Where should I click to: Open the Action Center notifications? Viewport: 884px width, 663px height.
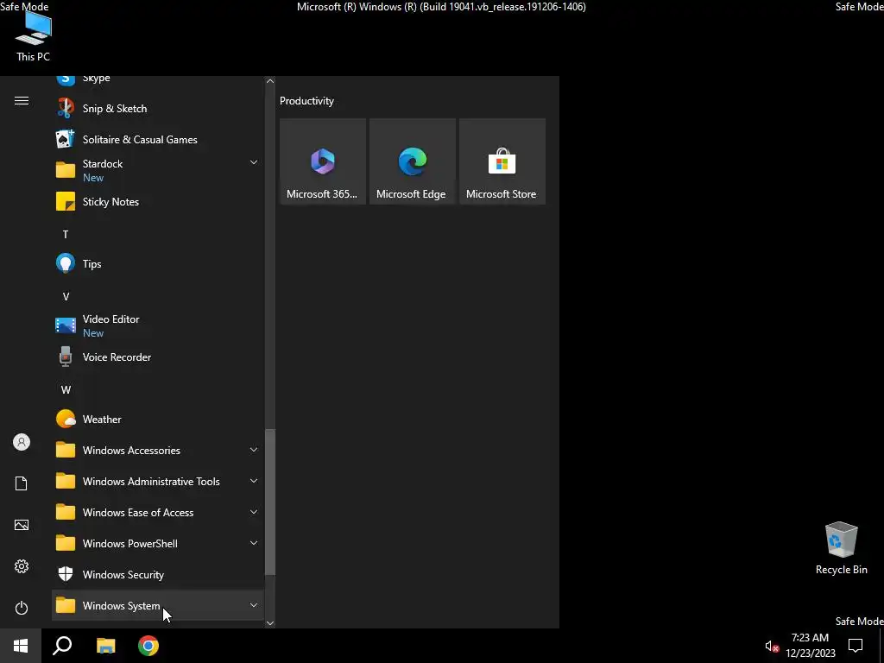(856, 646)
